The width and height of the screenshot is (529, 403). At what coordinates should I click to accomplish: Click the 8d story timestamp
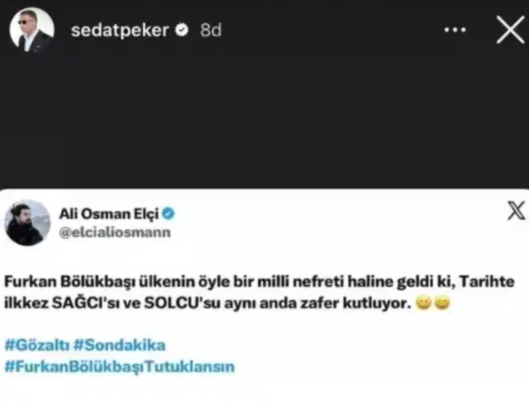tap(211, 30)
